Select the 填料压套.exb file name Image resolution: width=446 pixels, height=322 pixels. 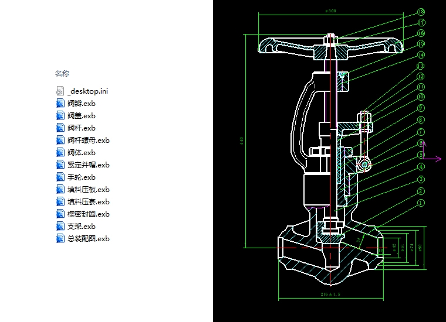(89, 201)
